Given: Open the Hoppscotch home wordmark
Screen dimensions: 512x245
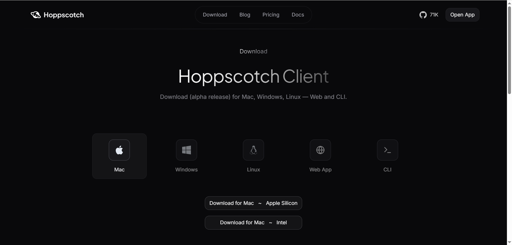Looking at the screenshot, I should 64,15.
